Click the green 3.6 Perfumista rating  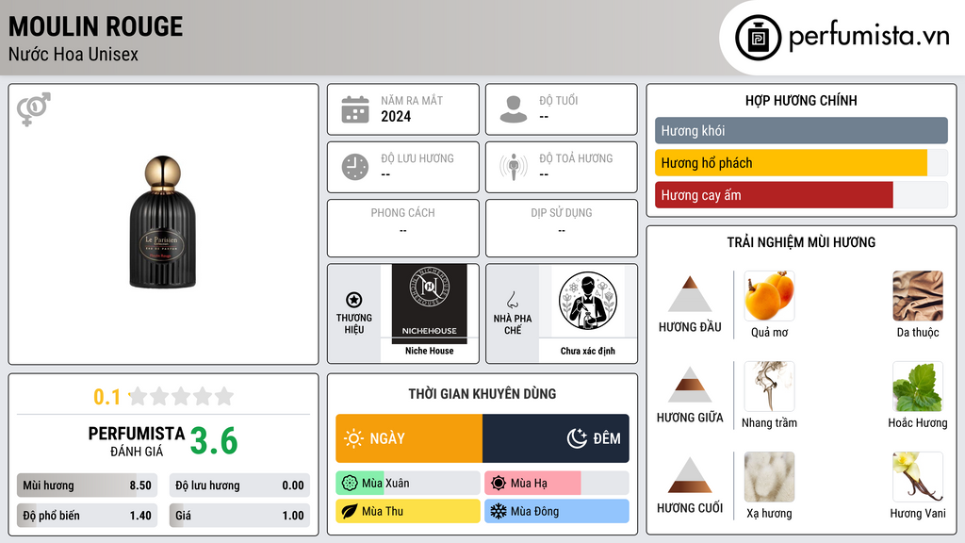pyautogui.click(x=214, y=441)
